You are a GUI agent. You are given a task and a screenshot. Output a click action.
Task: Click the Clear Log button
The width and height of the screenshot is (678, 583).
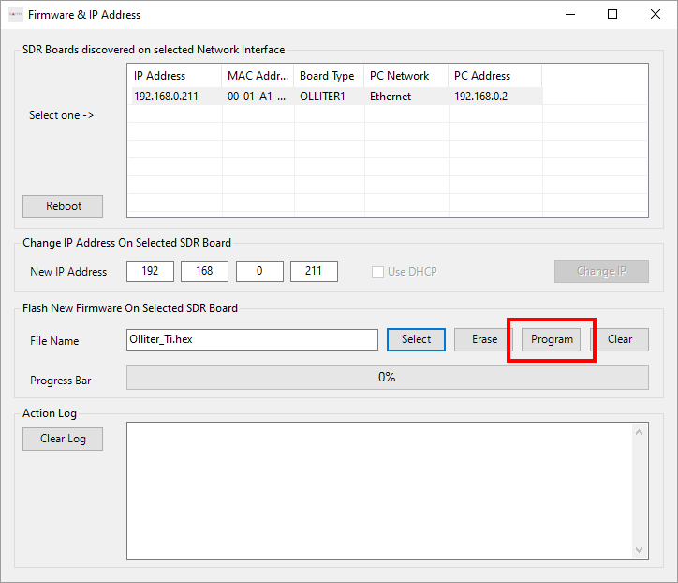coord(63,439)
